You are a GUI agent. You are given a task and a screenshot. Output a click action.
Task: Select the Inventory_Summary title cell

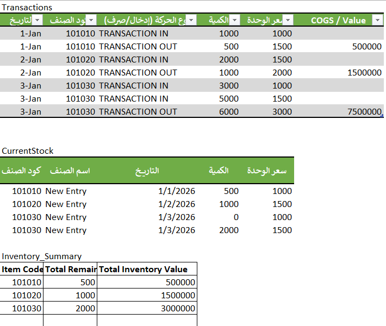42,256
